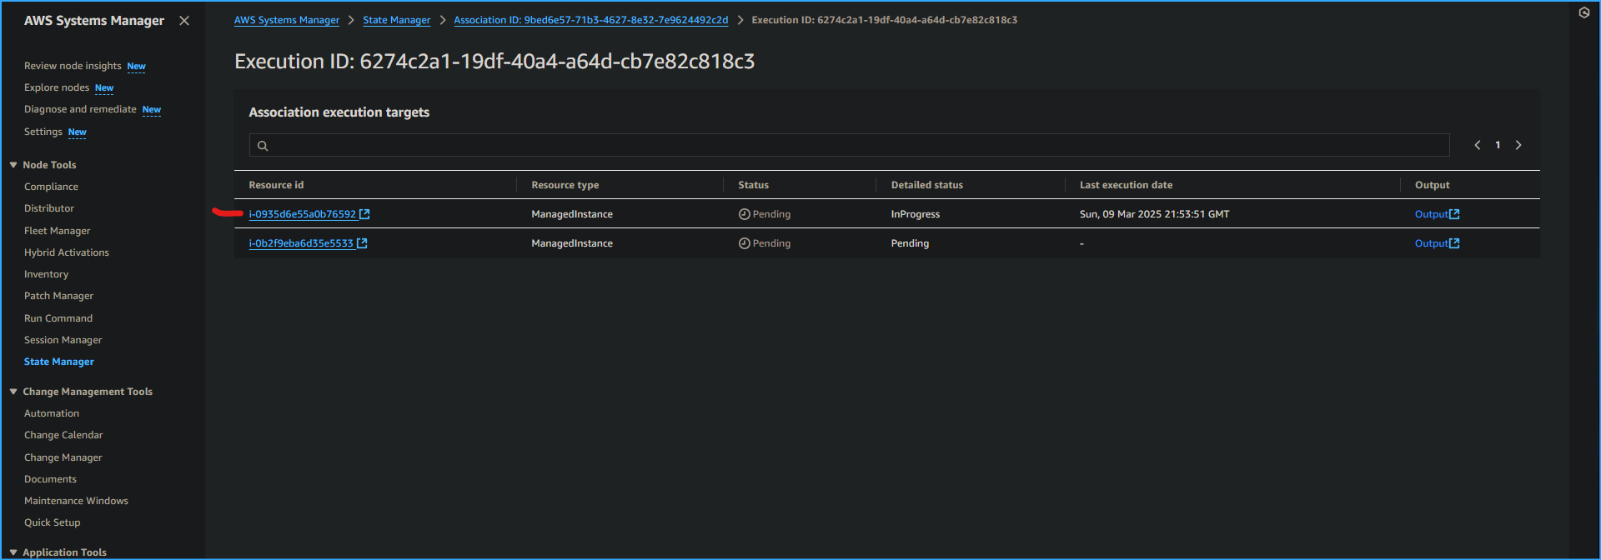Click page number 1 in pagination

pyautogui.click(x=1498, y=145)
